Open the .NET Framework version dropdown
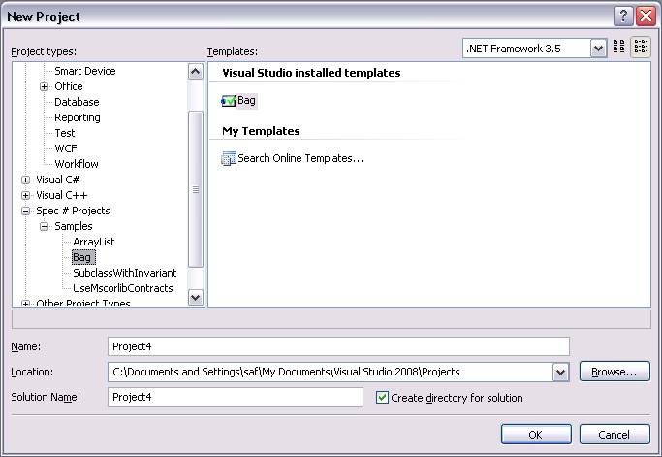 598,49
